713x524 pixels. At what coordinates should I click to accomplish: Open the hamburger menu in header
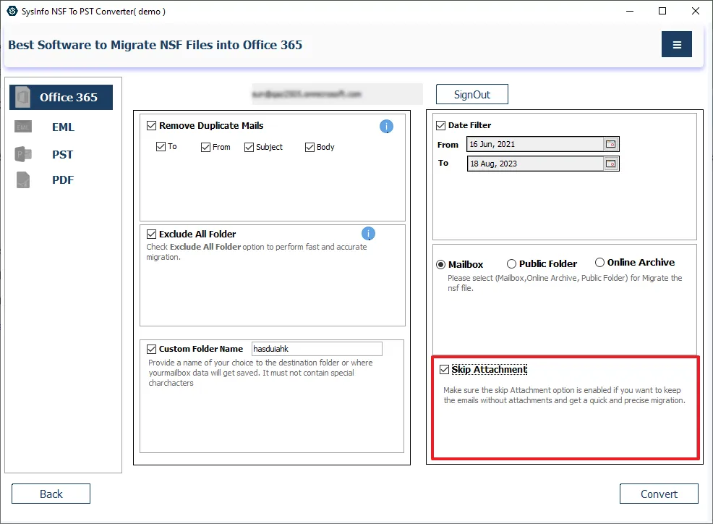click(676, 45)
